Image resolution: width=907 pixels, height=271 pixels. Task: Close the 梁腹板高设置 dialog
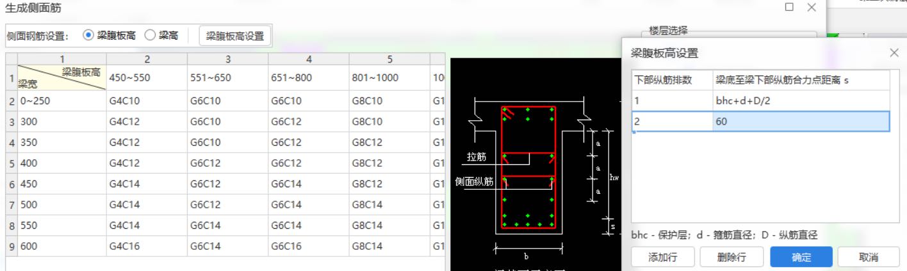[x=894, y=53]
